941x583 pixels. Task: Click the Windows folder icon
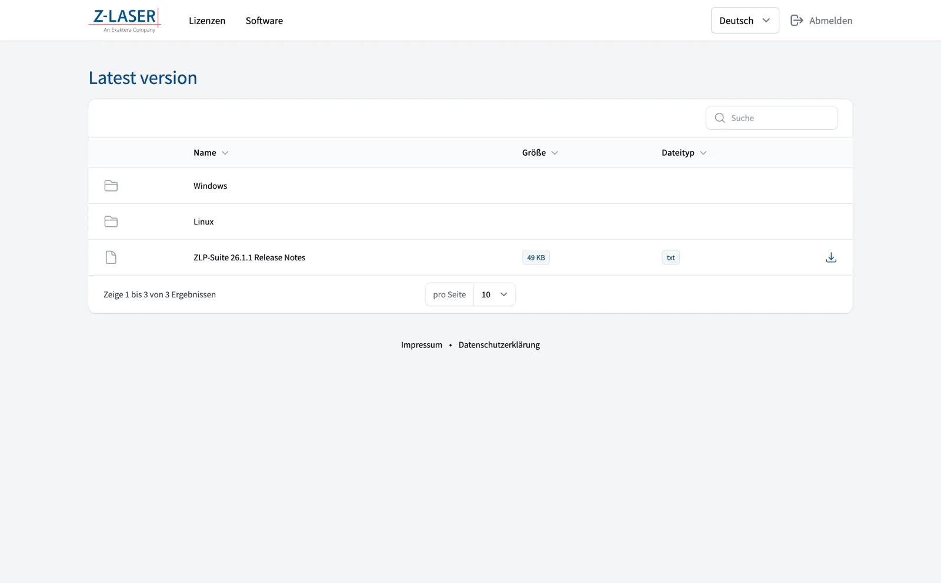[111, 186]
